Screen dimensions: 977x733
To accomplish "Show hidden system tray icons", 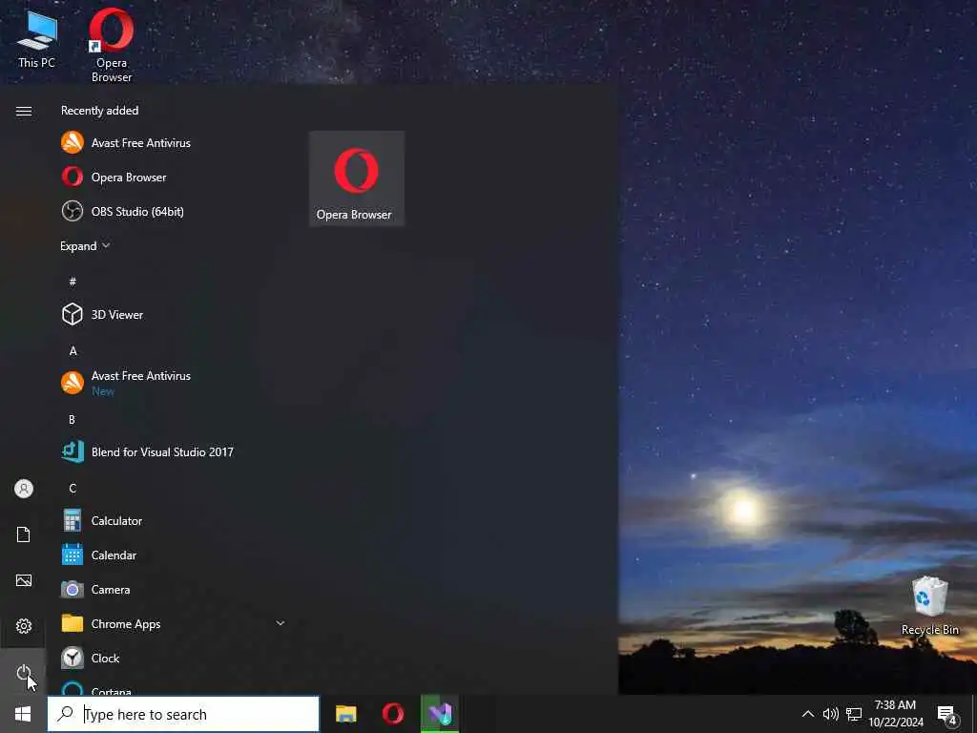I will click(807, 714).
